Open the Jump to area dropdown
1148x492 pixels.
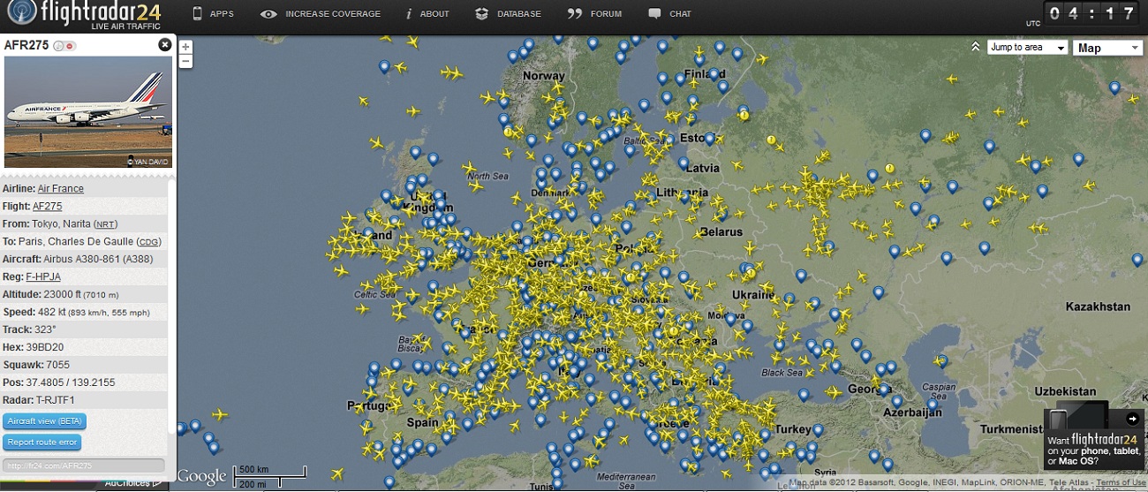pos(1027,48)
